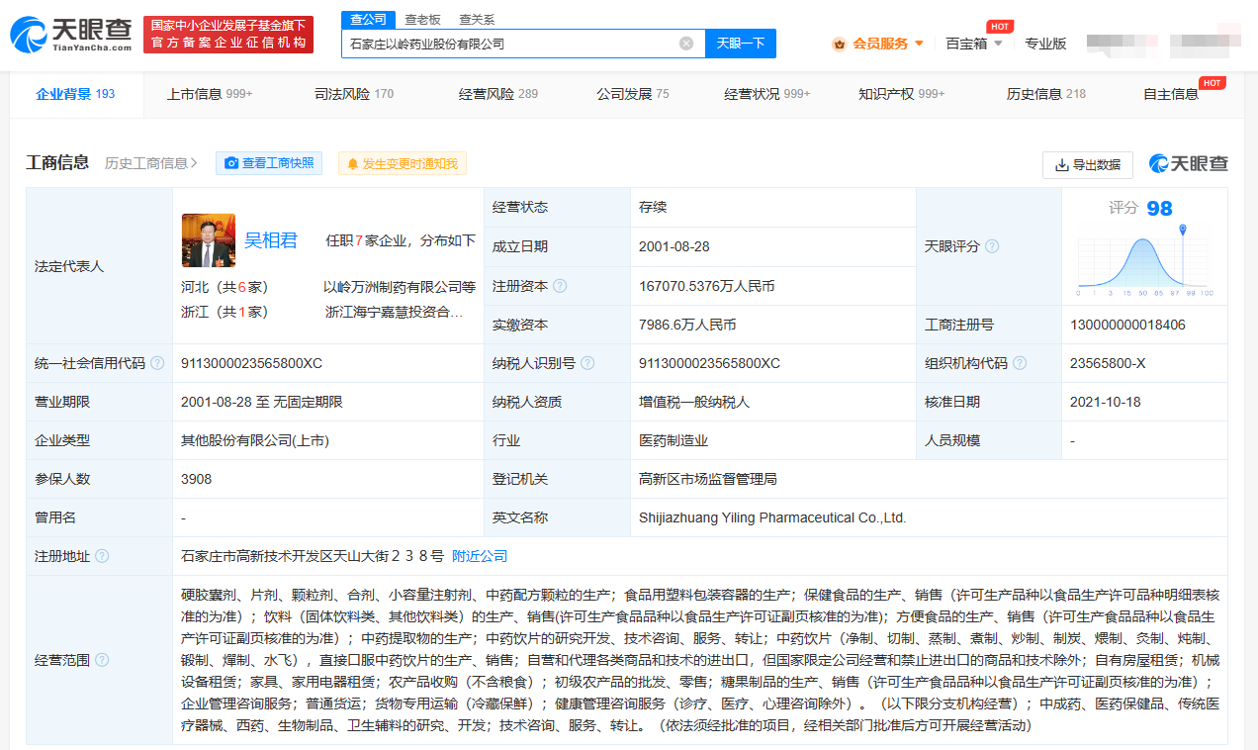Click the download icon in 导出数据

[1062, 165]
